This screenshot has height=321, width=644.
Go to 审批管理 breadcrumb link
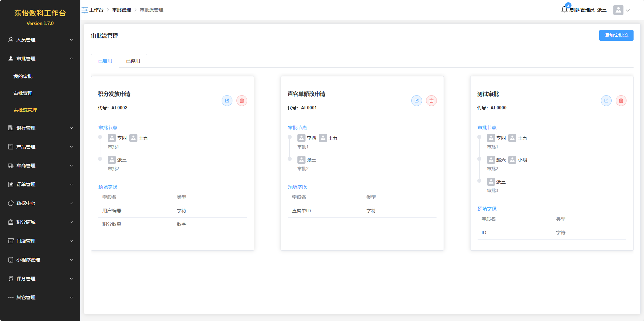click(x=122, y=10)
